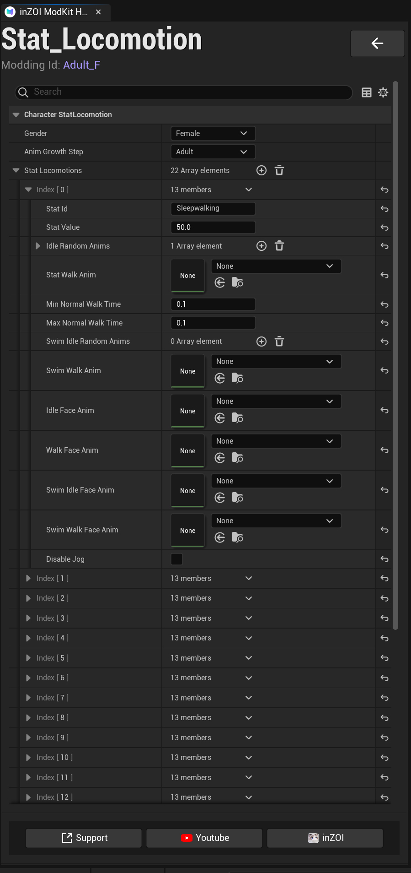Screen dimensions: 411x873
Task: Open Idle Face Anim asset dropdown
Action: pyautogui.click(x=276, y=401)
